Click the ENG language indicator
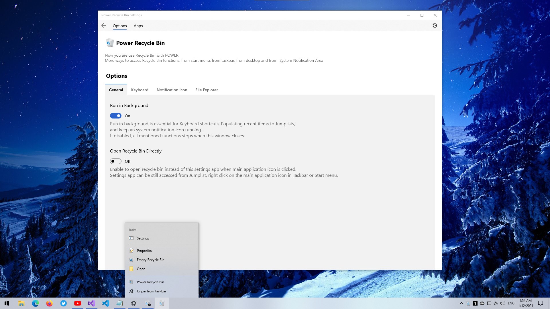The image size is (550, 309). [x=511, y=303]
